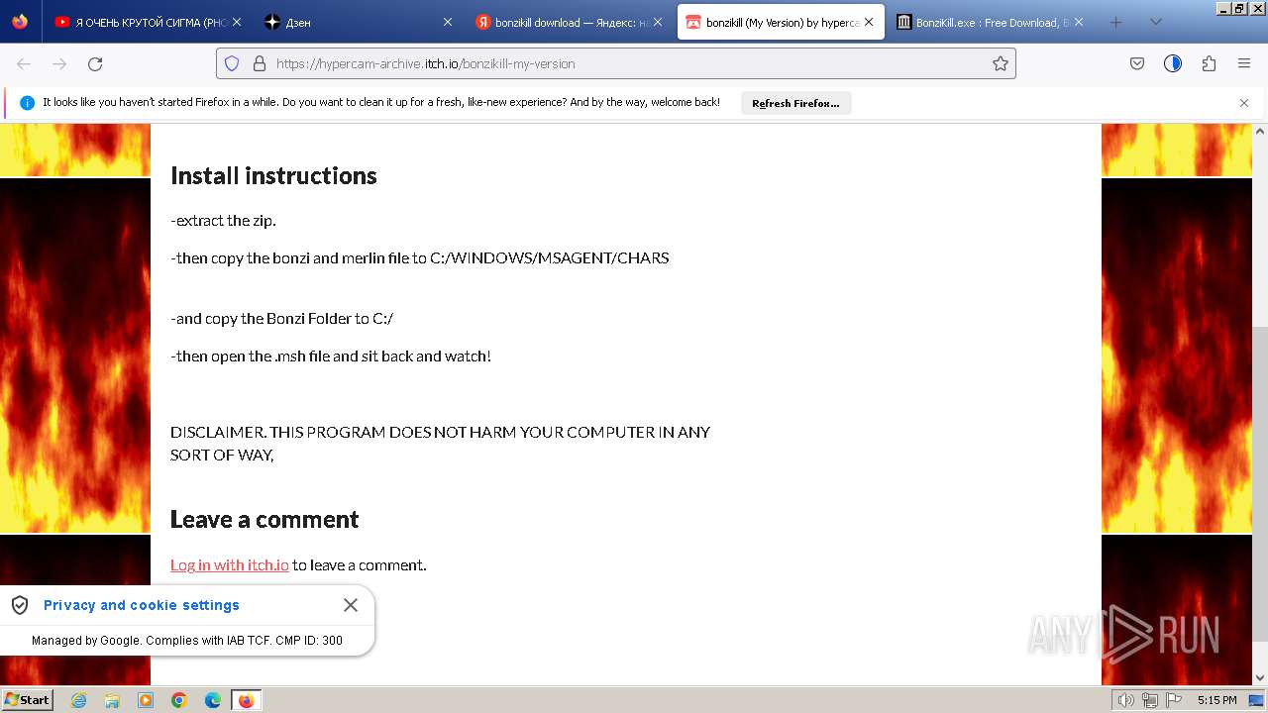Close the YouTube tab
The width and height of the screenshot is (1268, 713).
click(x=236, y=22)
